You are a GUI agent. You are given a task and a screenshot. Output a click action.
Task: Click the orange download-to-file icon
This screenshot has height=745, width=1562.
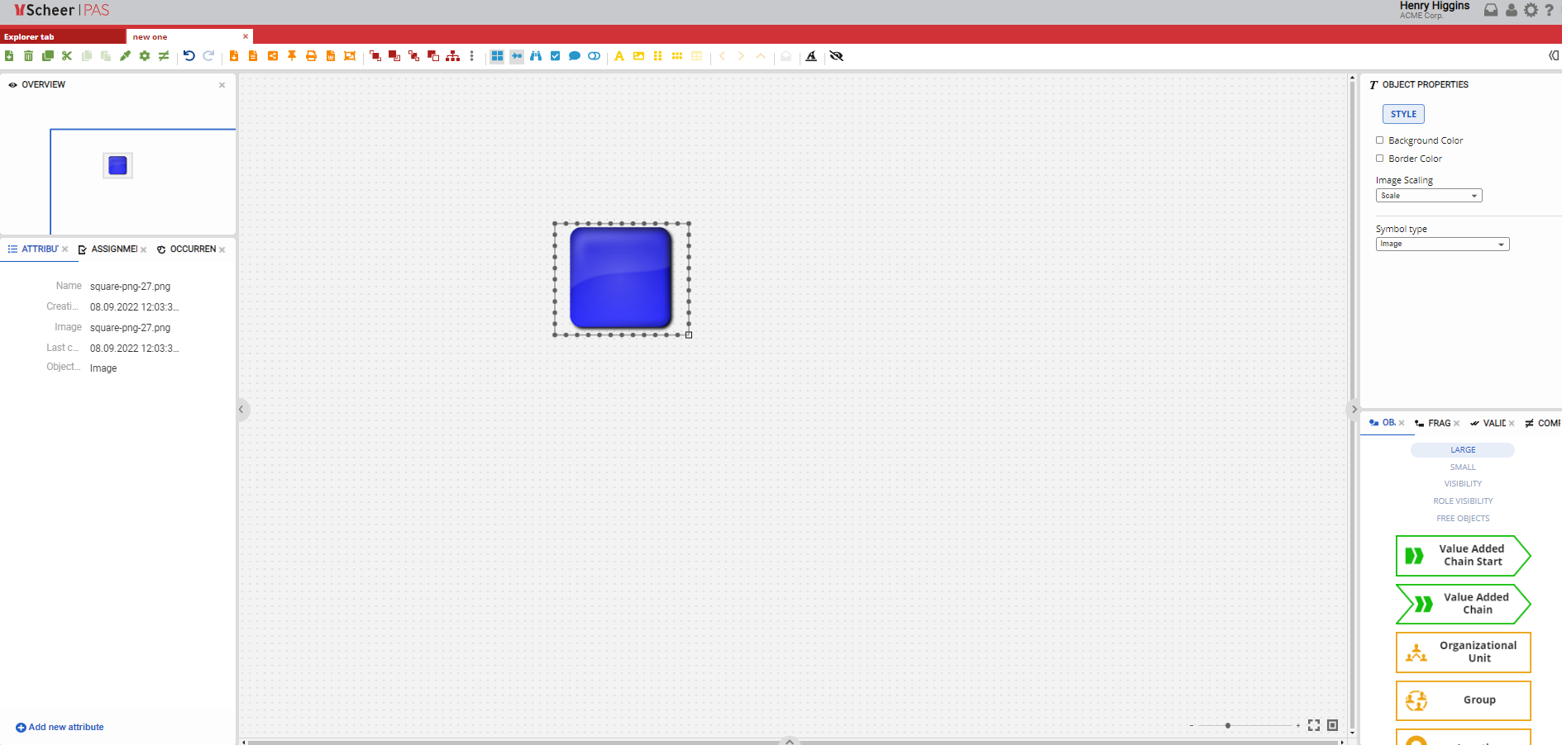point(234,56)
